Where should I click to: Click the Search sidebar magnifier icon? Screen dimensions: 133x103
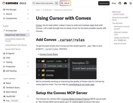tap(4, 14)
